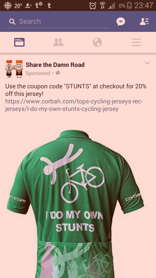Open Messenger chat icon
This screenshot has height=278, width=156.
121,22
